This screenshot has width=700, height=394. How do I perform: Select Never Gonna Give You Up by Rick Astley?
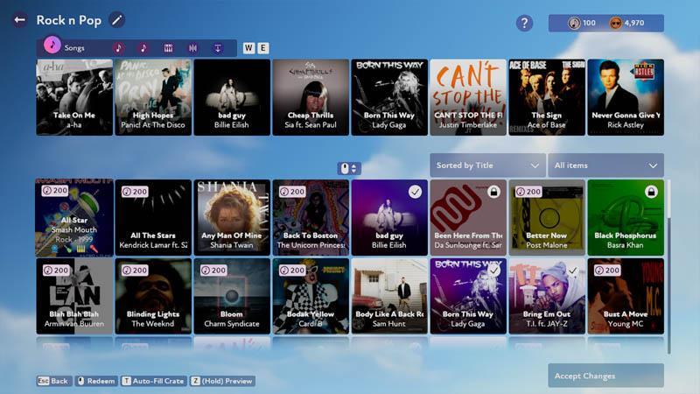click(626, 97)
